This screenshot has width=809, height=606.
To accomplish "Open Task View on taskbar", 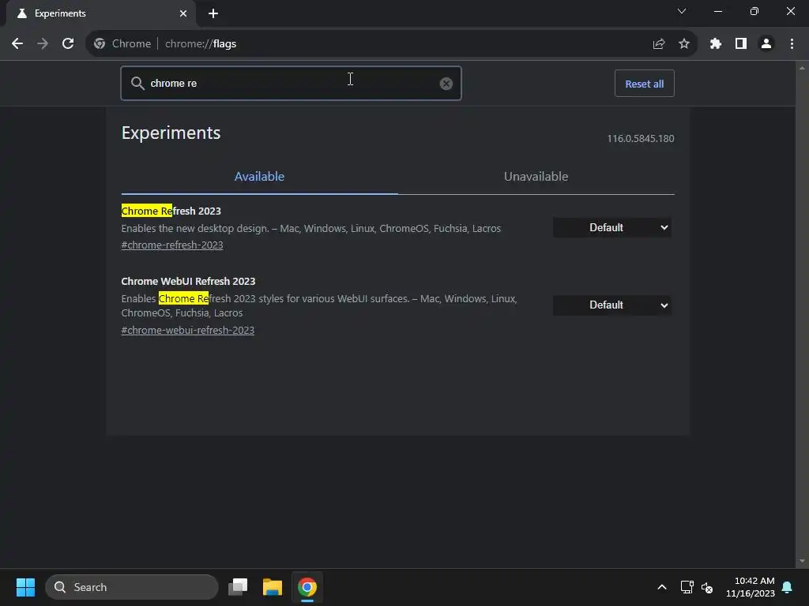I will pyautogui.click(x=238, y=587).
